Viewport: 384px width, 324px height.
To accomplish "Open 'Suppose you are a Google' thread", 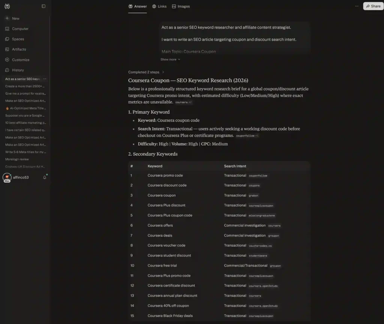I will click(x=25, y=115).
